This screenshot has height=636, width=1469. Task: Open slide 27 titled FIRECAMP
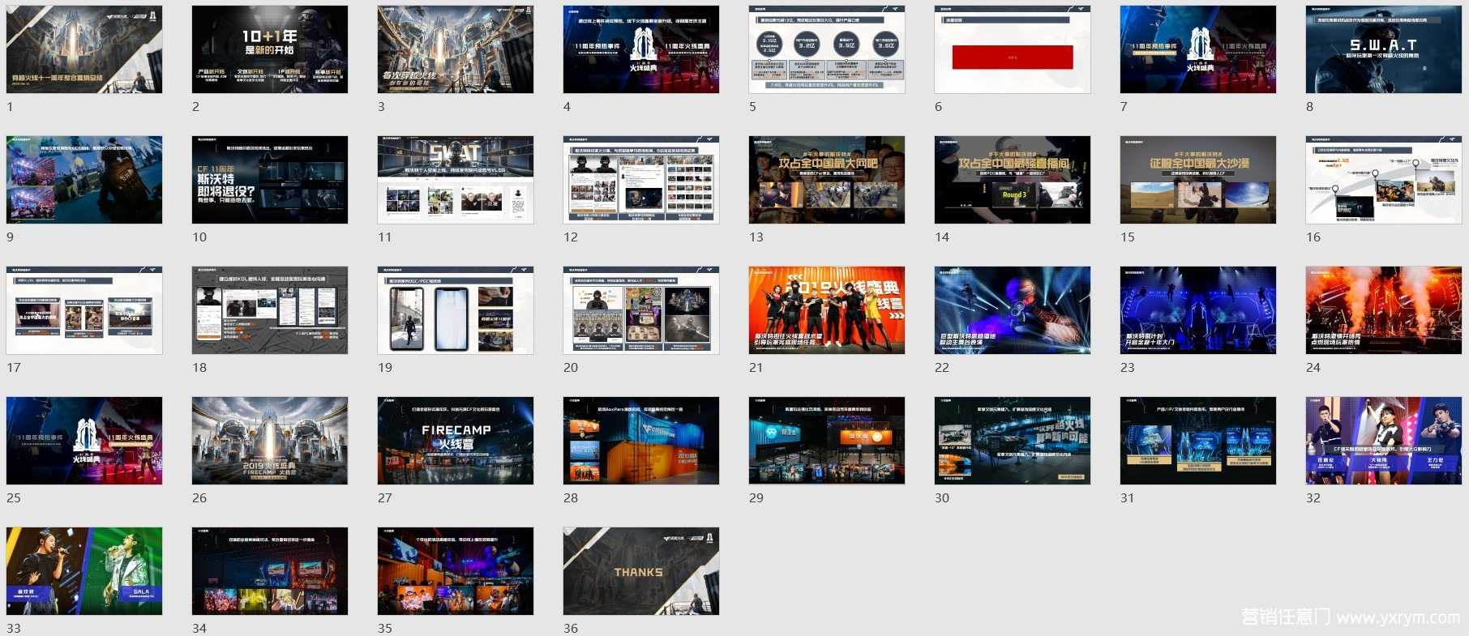point(456,441)
